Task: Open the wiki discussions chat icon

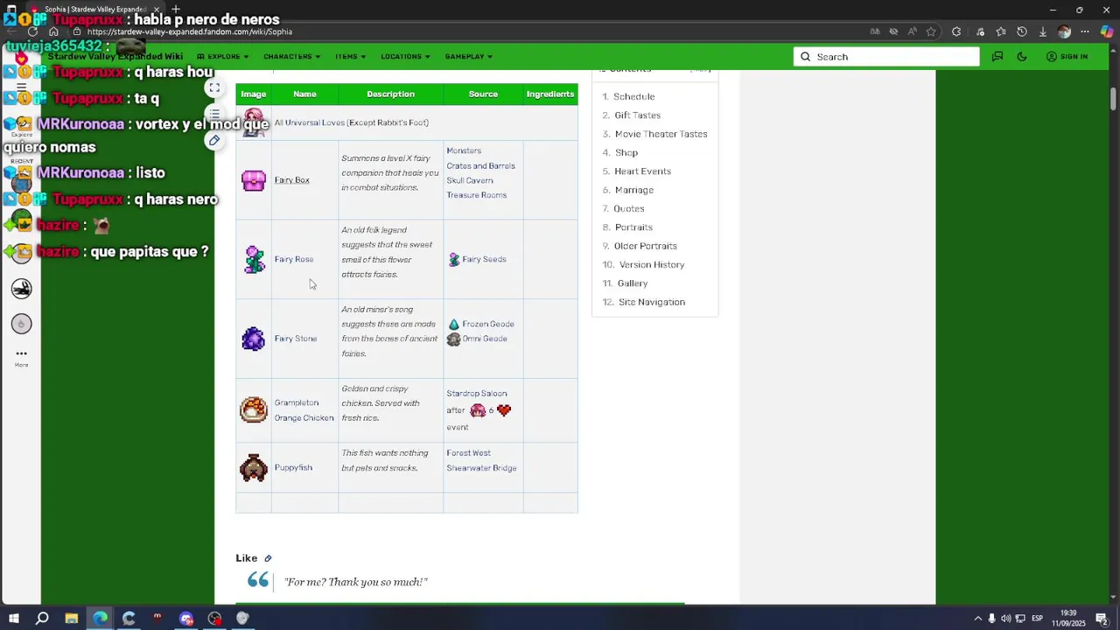Action: point(997,57)
